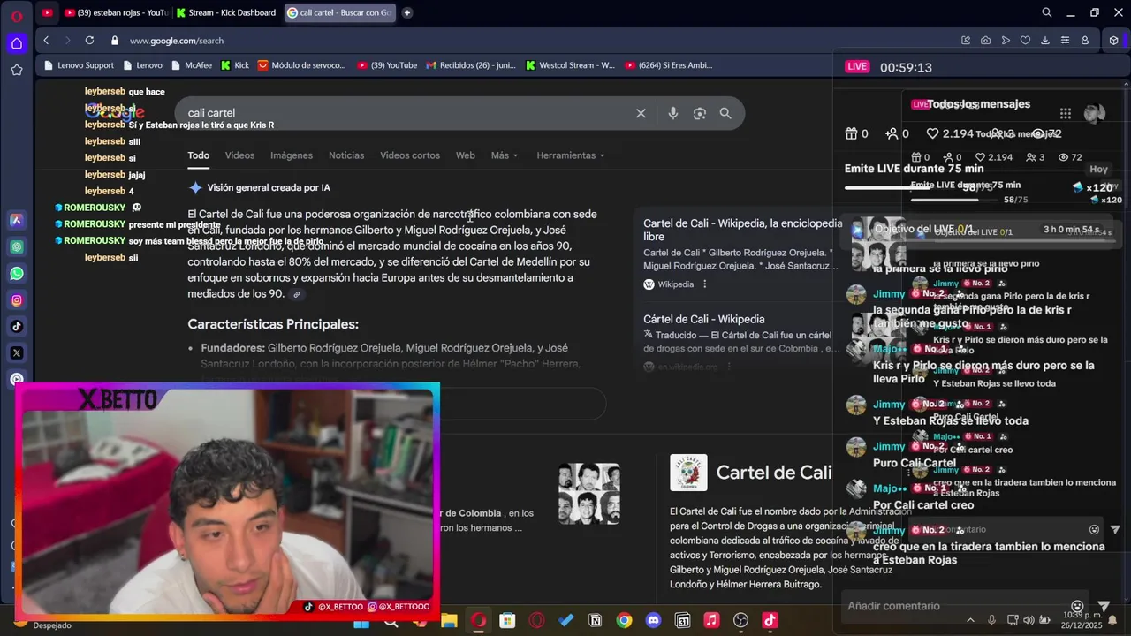Search open tabs with the magnifier icon

[1047, 13]
